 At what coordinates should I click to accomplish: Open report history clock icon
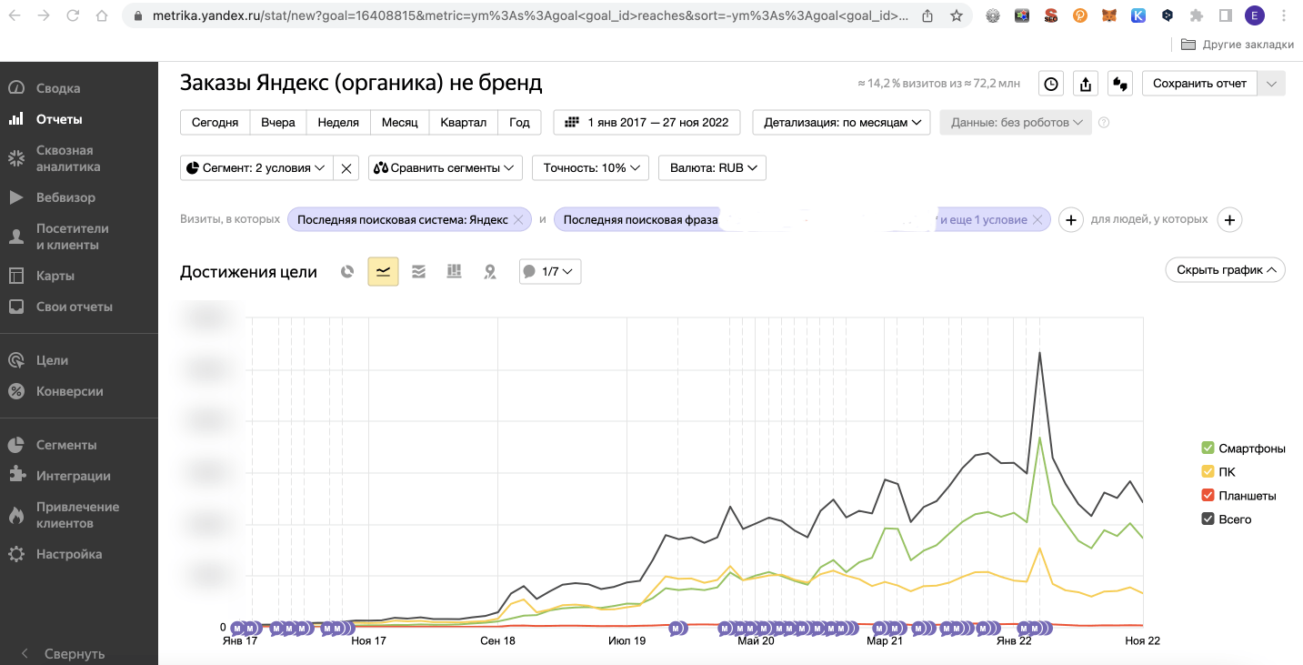[x=1051, y=84]
